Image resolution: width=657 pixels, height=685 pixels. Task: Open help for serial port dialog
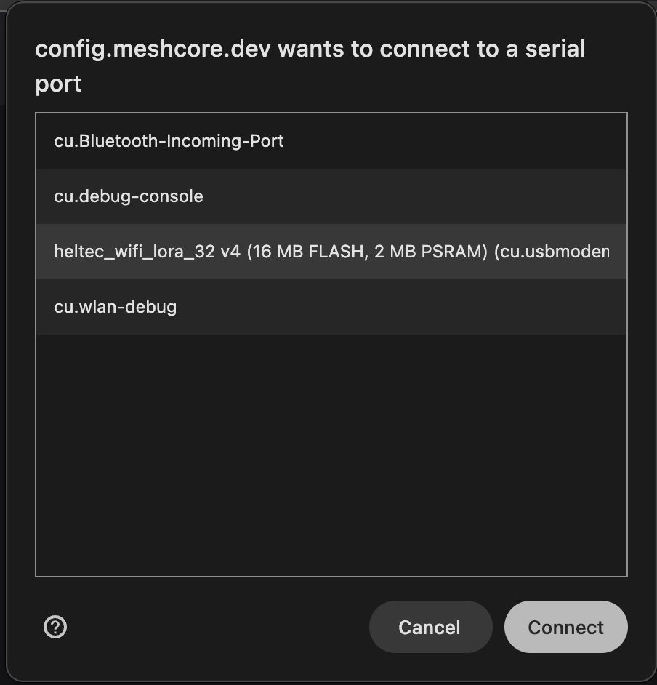(x=55, y=627)
